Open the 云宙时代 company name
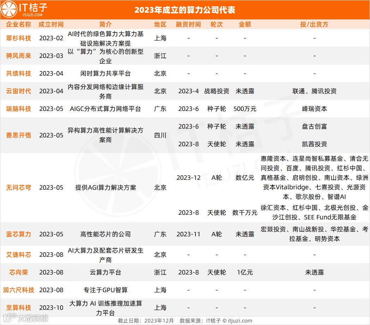370x325 pixels. (x=18, y=91)
